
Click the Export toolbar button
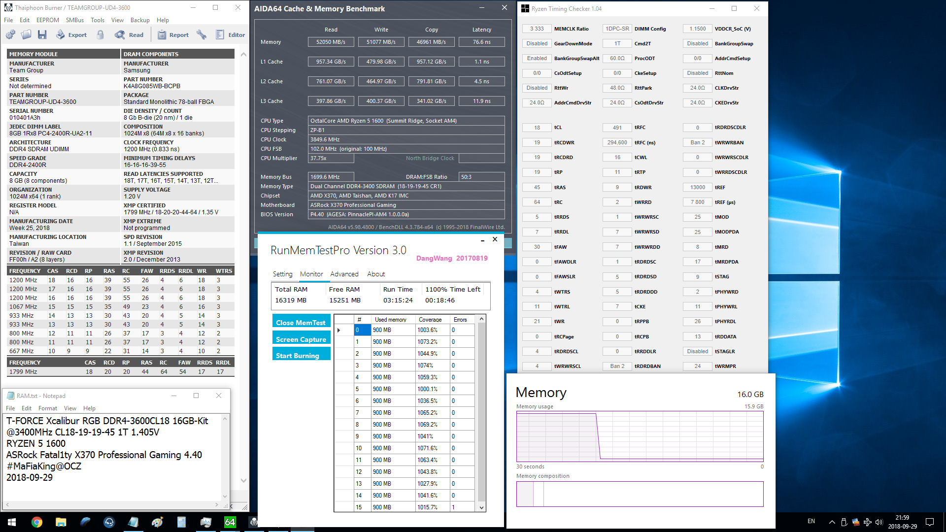71,34
